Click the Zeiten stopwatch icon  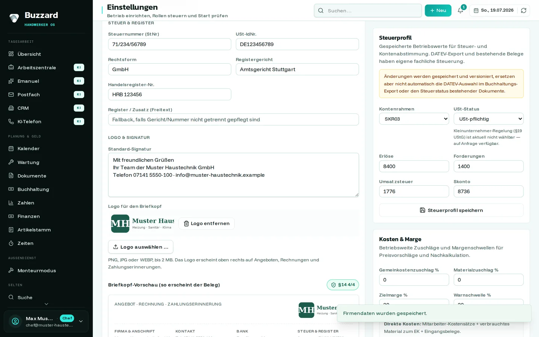pos(11,243)
